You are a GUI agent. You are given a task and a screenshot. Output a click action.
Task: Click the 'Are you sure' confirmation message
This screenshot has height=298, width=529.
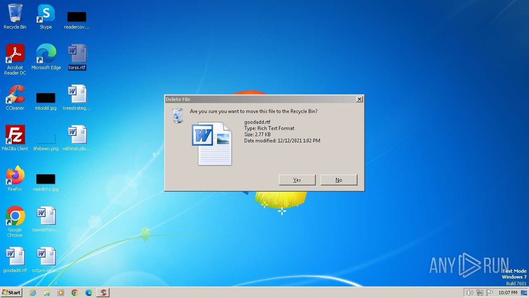254,111
